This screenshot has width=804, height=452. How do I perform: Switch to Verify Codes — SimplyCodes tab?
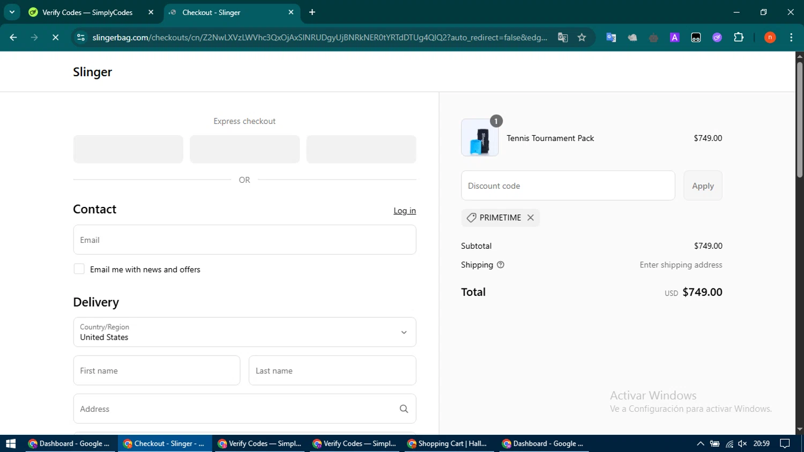pos(87,12)
